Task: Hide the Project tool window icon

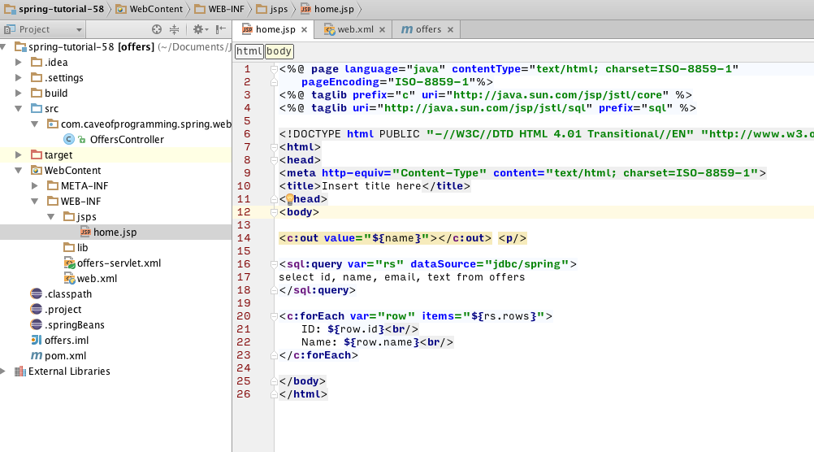Action: tap(221, 29)
